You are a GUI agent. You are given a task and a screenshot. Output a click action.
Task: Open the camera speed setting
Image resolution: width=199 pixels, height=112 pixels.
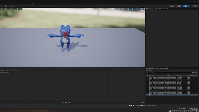143,9
